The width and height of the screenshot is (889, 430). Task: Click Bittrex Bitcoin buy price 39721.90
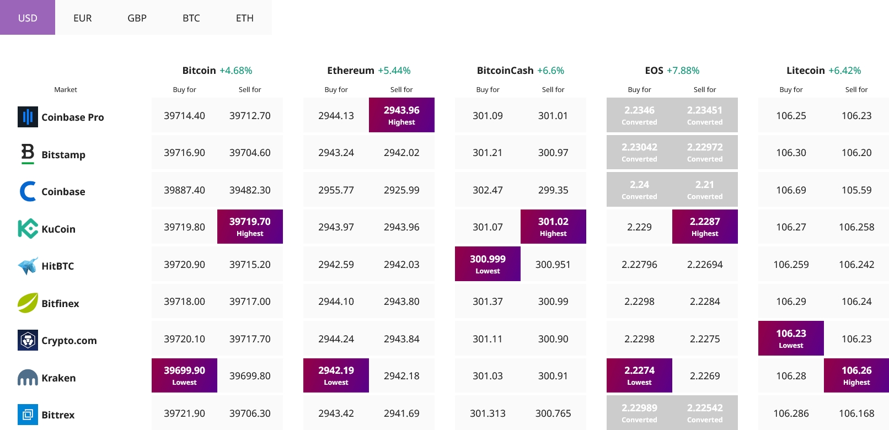[184, 413]
